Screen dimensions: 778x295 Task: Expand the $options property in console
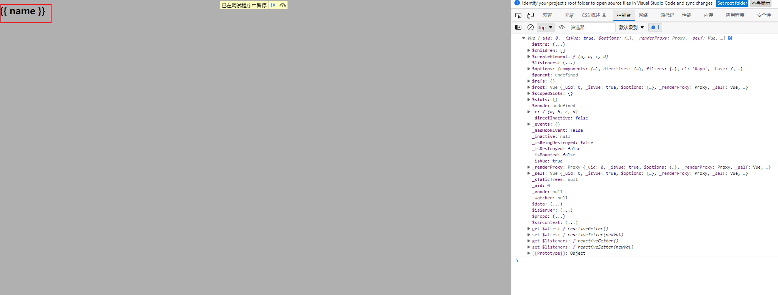click(x=529, y=69)
